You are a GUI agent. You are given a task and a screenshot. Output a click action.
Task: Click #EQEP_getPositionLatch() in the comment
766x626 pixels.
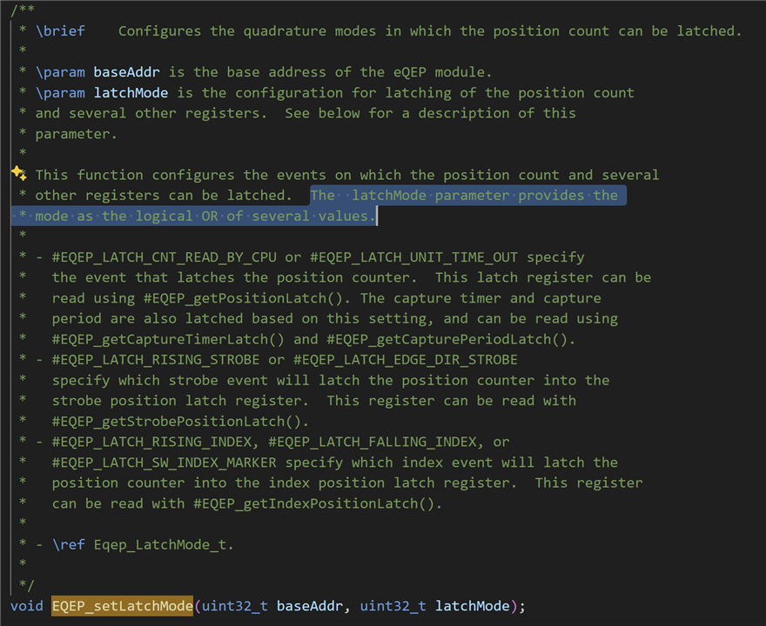246,298
